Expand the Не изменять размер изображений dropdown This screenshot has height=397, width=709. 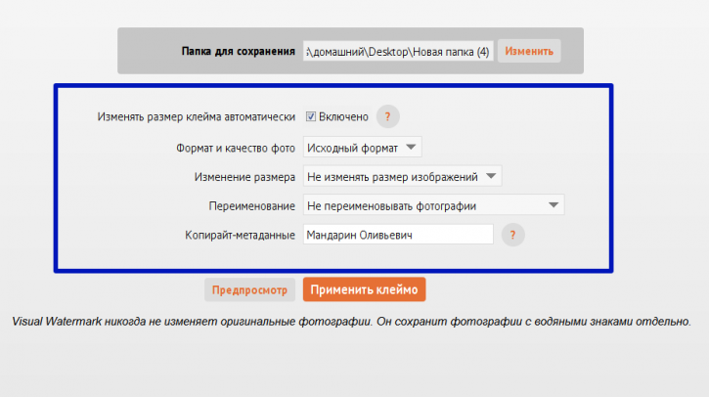(402, 176)
